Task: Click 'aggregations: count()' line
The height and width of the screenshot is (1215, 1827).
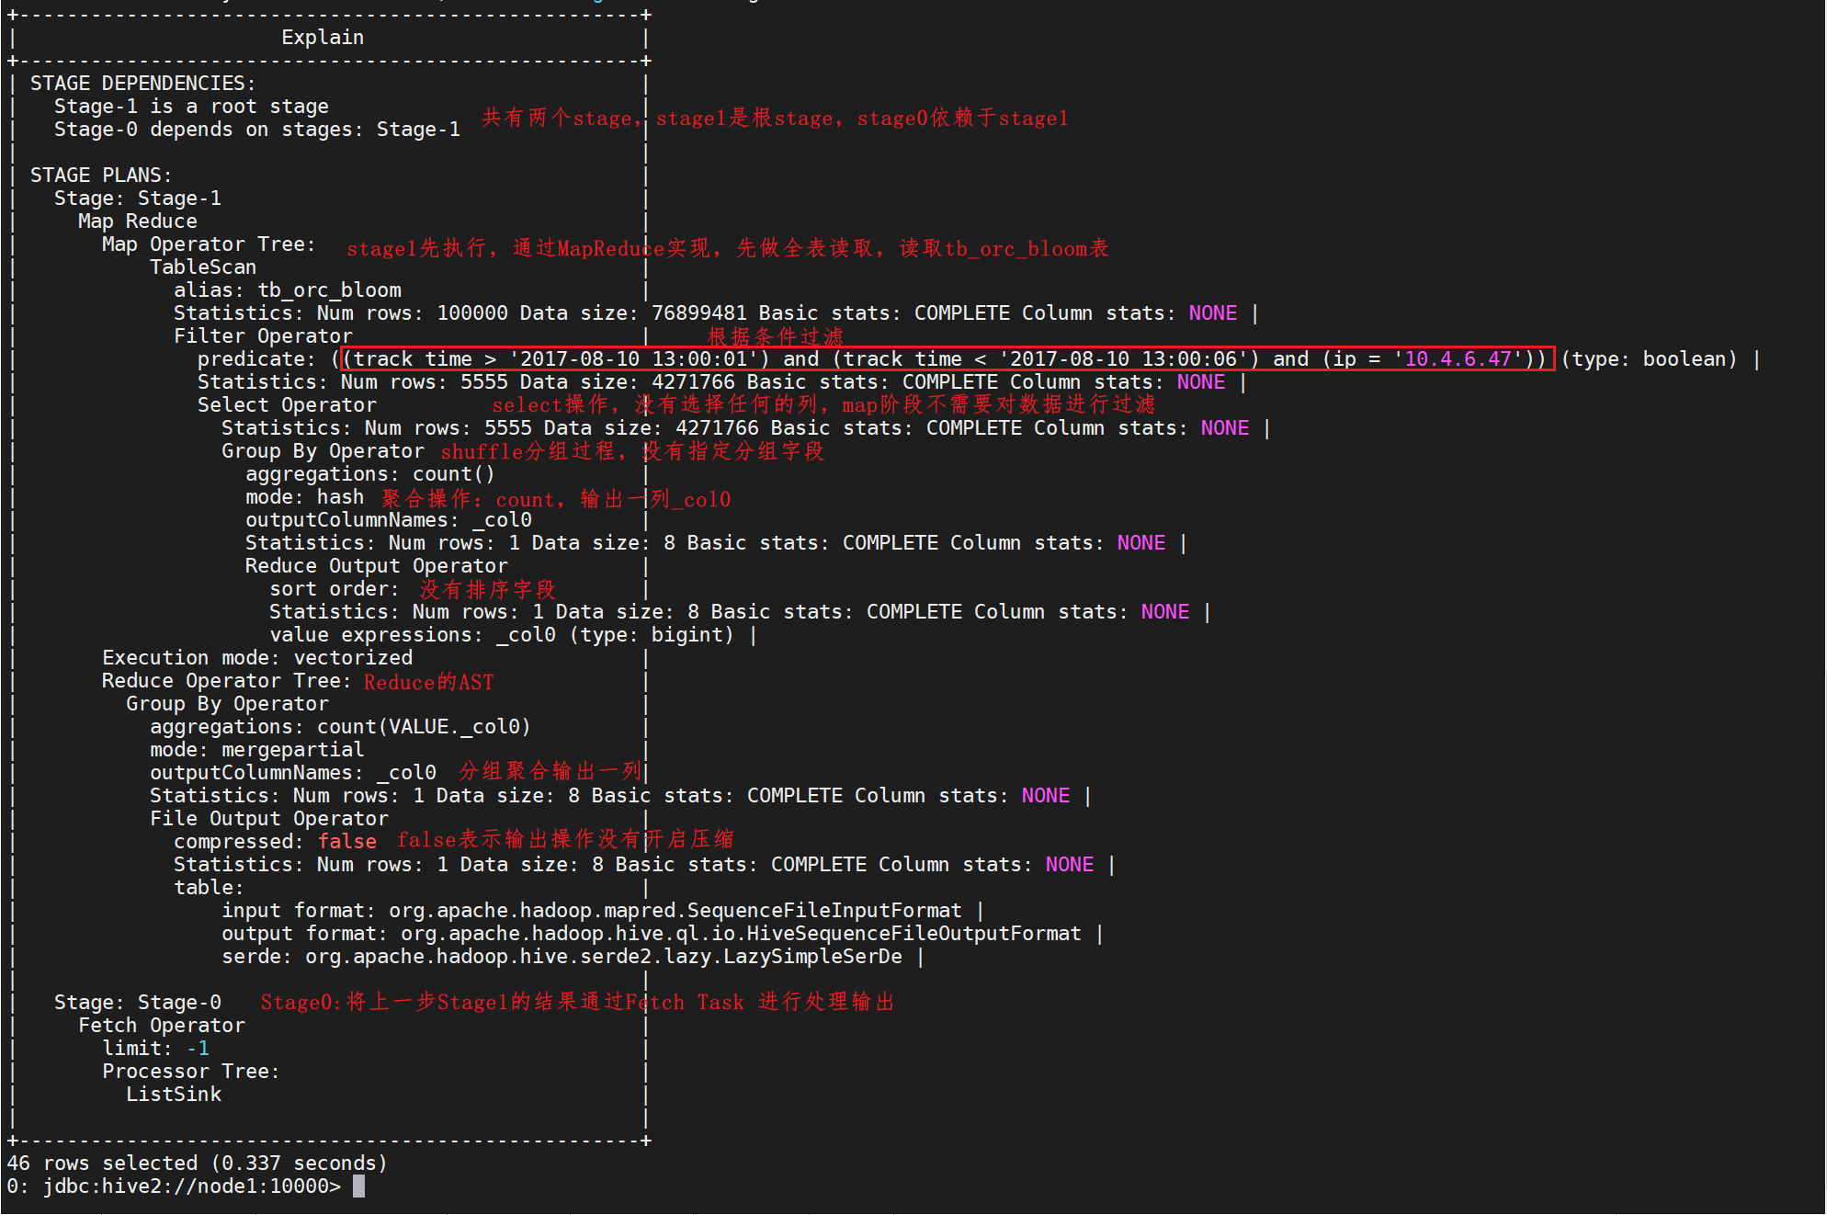Action: [370, 474]
